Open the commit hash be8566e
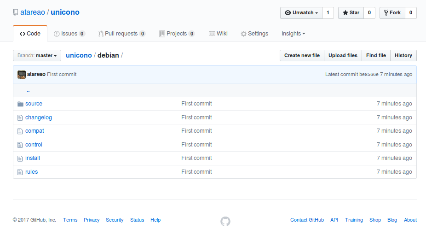 [x=368, y=74]
